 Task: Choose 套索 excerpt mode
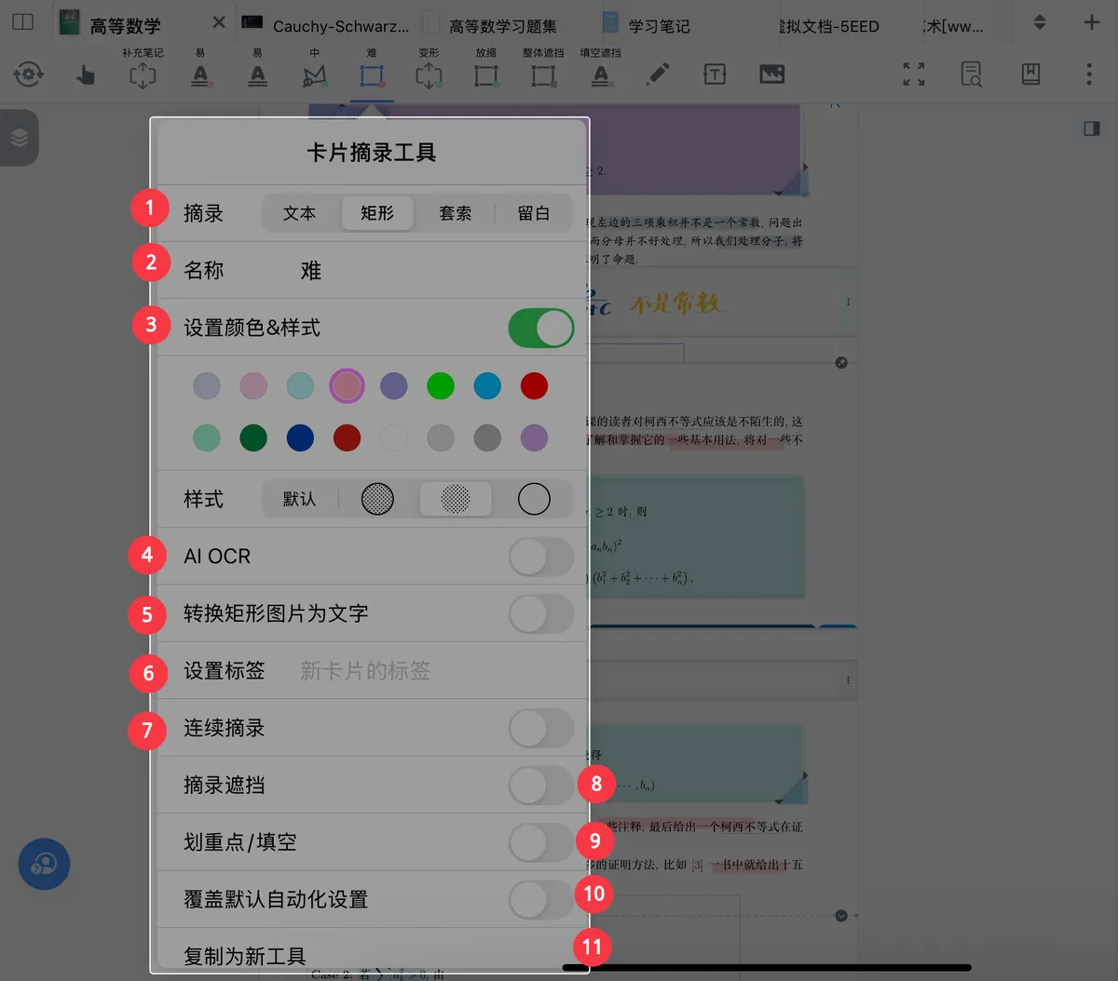tap(455, 213)
